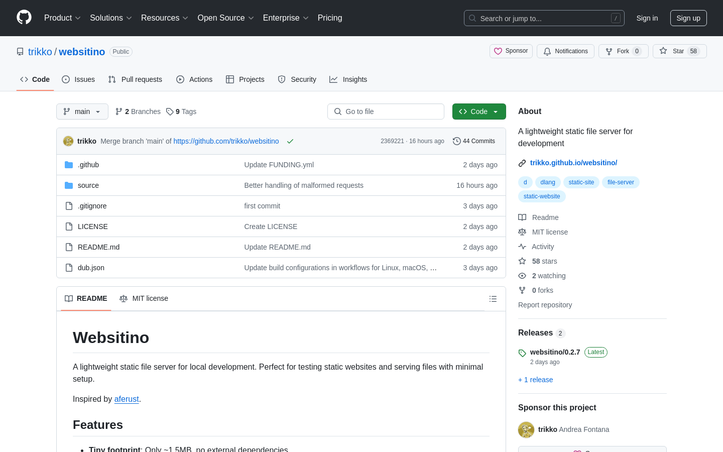This screenshot has height=452, width=723.
Task: Click the Go to file input
Action: pos(386,111)
